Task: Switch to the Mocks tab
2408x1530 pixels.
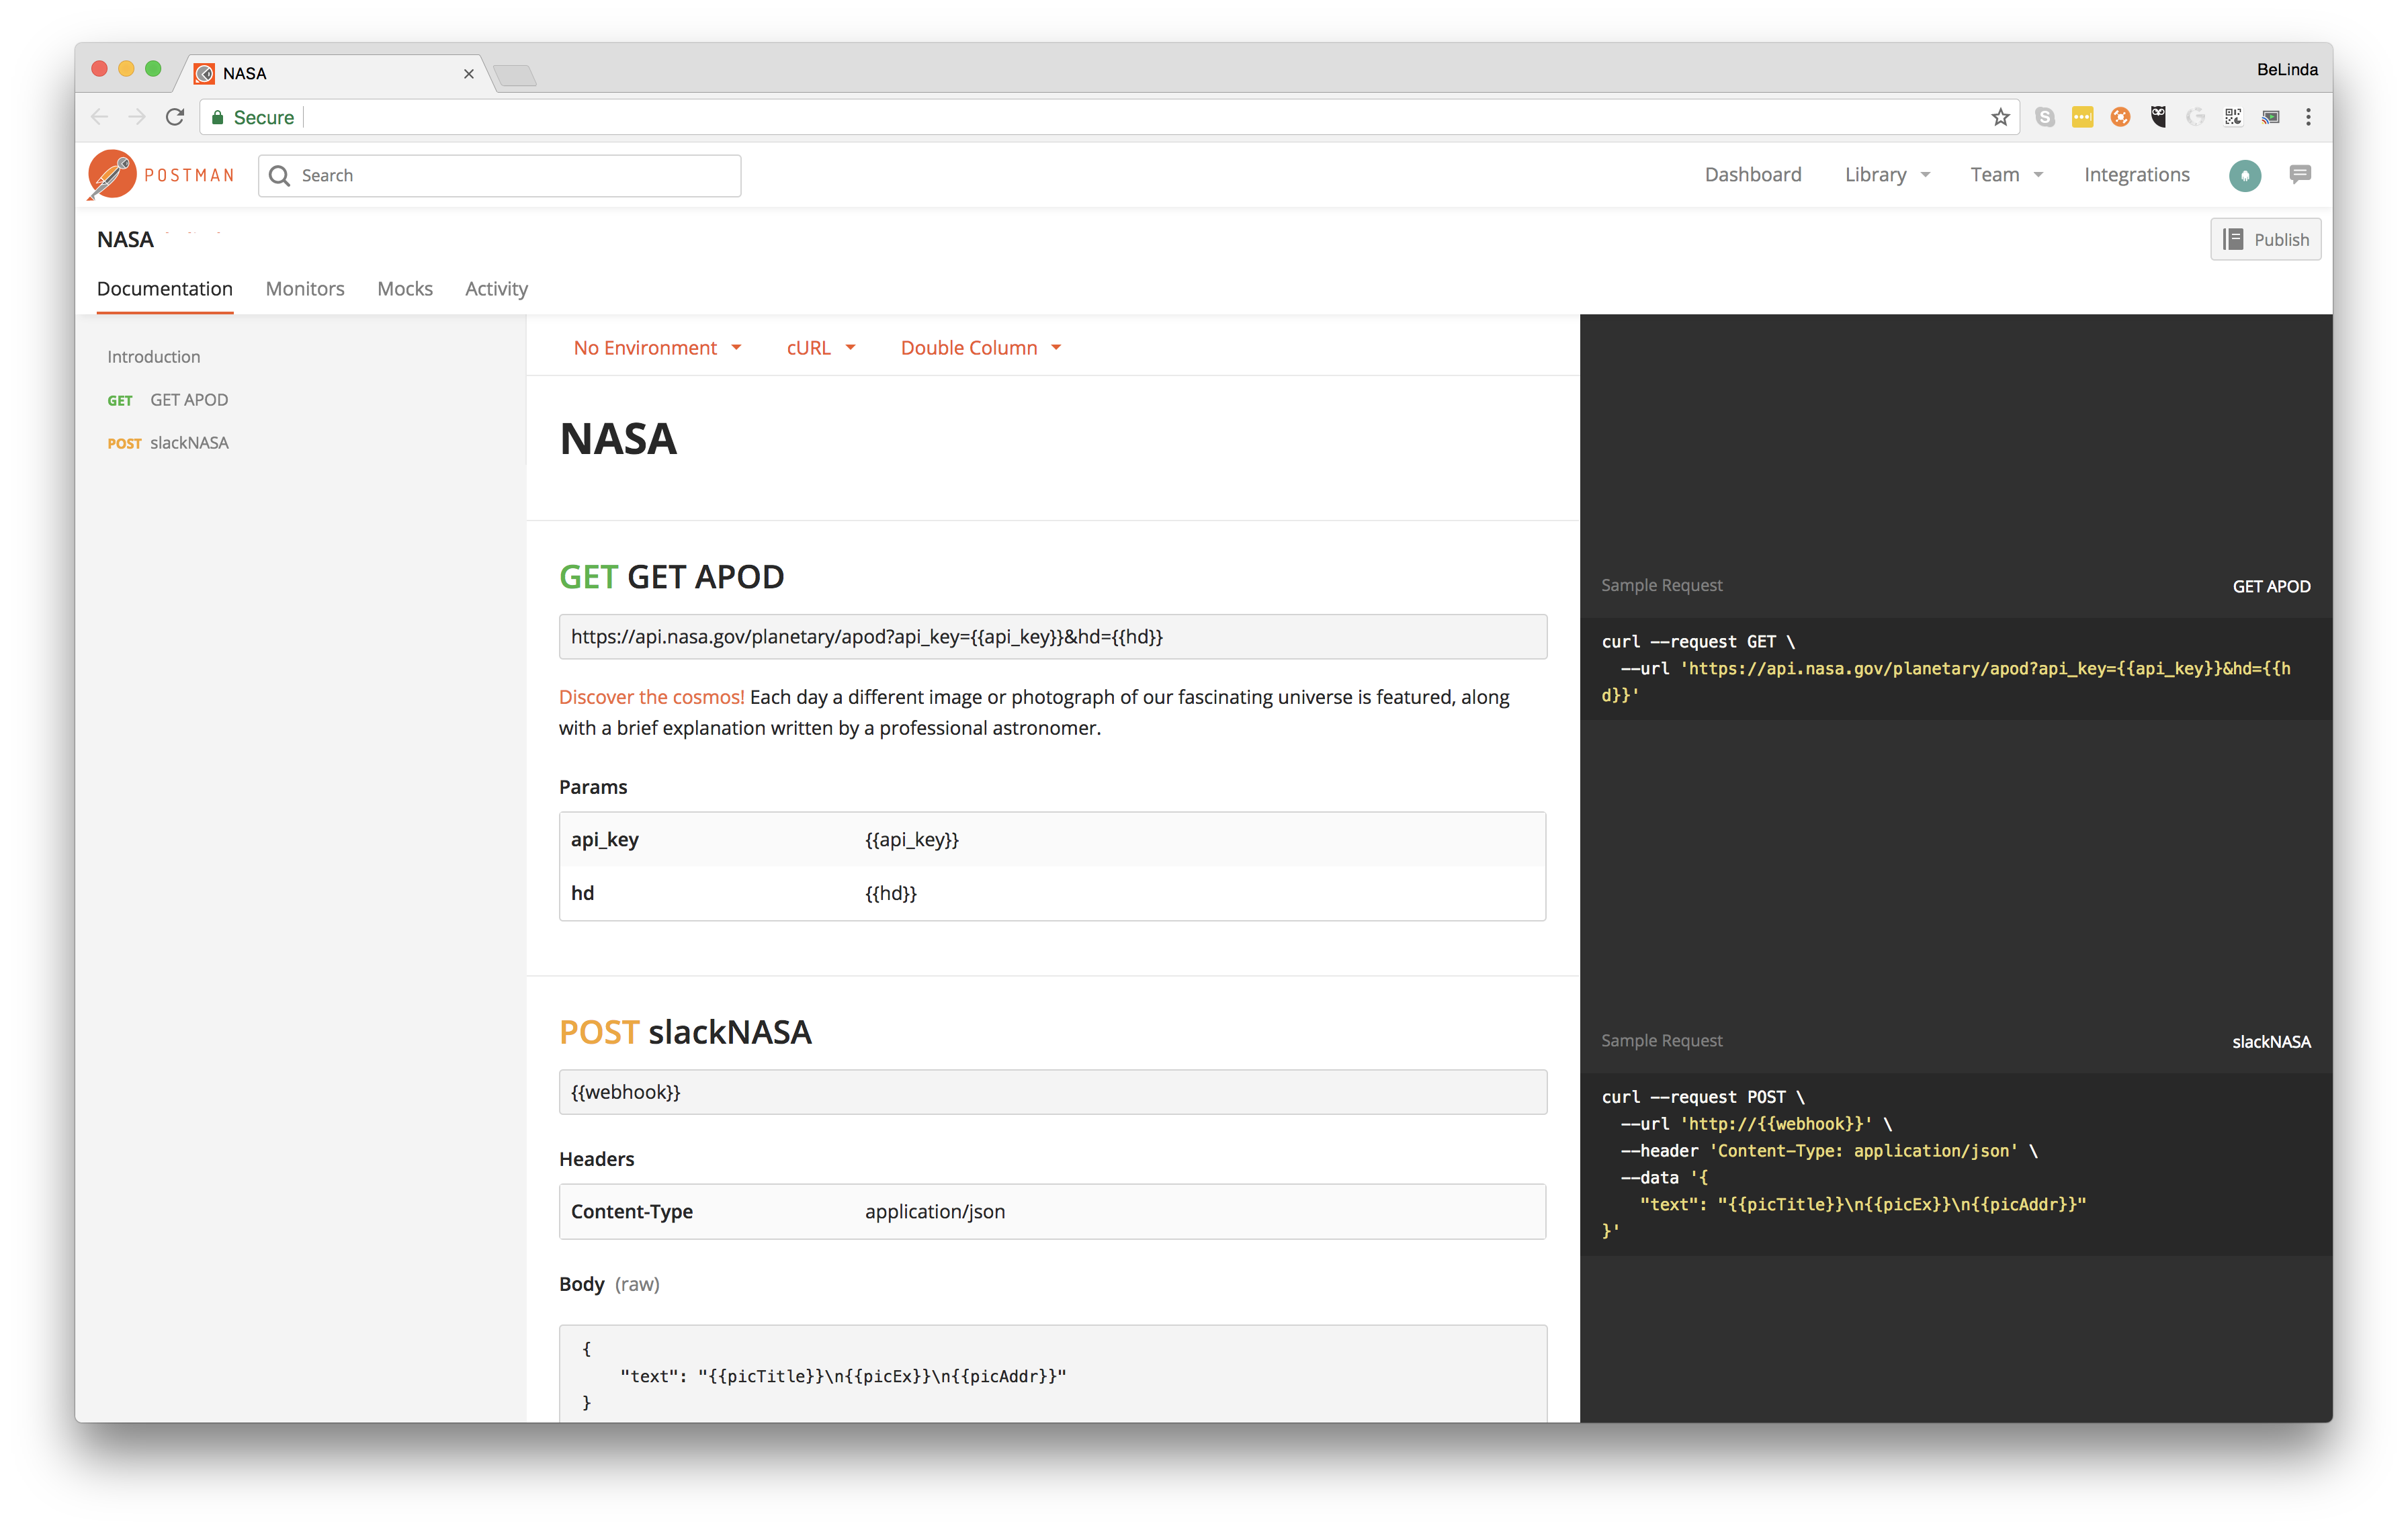Action: click(405, 289)
